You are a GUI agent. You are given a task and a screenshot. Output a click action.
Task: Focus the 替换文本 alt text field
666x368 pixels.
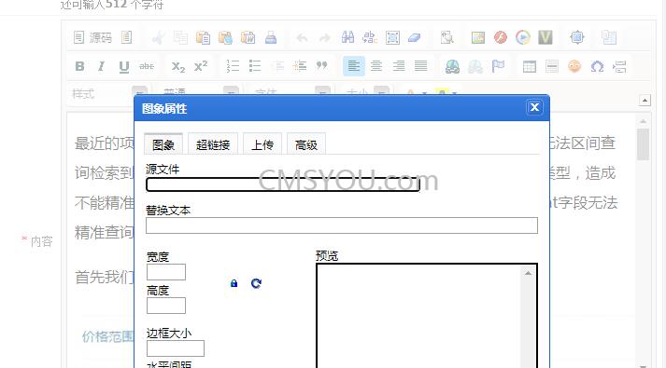(x=342, y=225)
